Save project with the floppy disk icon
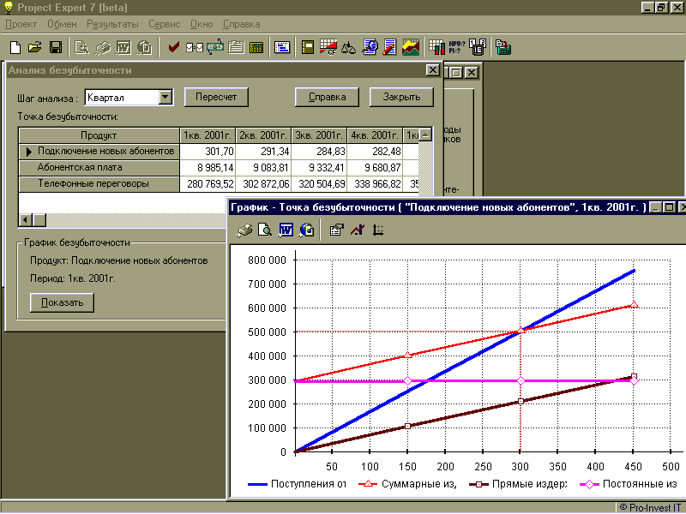Image resolution: width=686 pixels, height=514 pixels. click(x=56, y=47)
